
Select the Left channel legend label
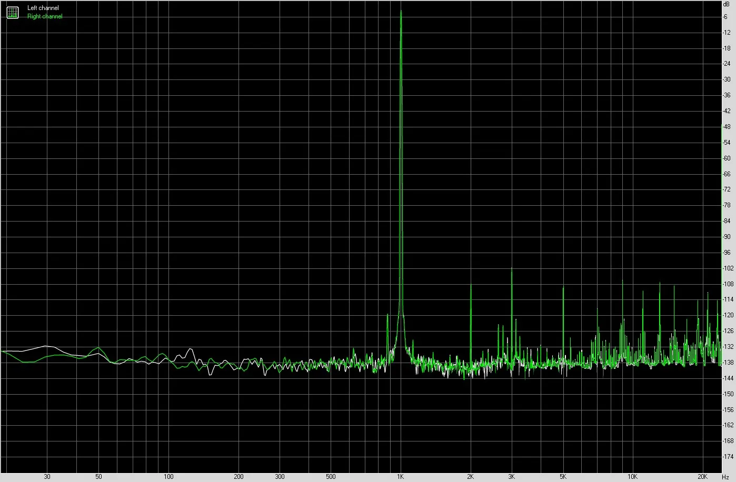click(43, 8)
